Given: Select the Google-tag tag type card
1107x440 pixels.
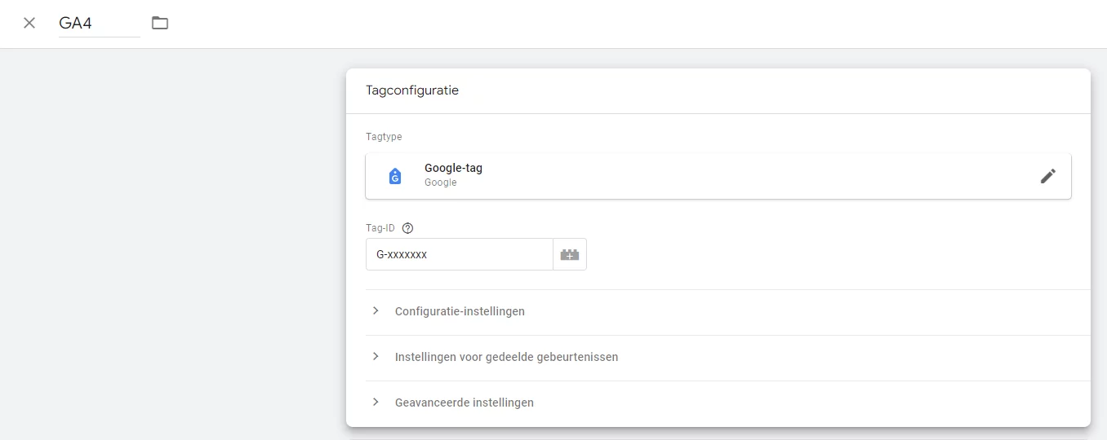Looking at the screenshot, I should [718, 176].
